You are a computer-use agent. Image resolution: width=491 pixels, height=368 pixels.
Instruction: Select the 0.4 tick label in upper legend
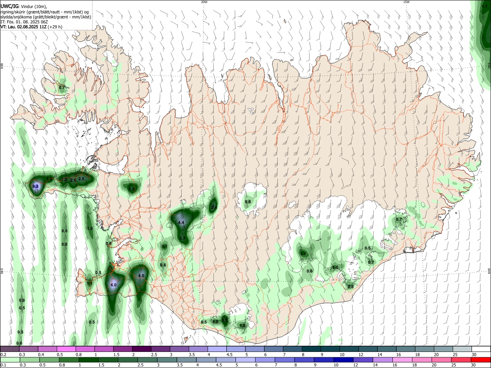point(41,355)
